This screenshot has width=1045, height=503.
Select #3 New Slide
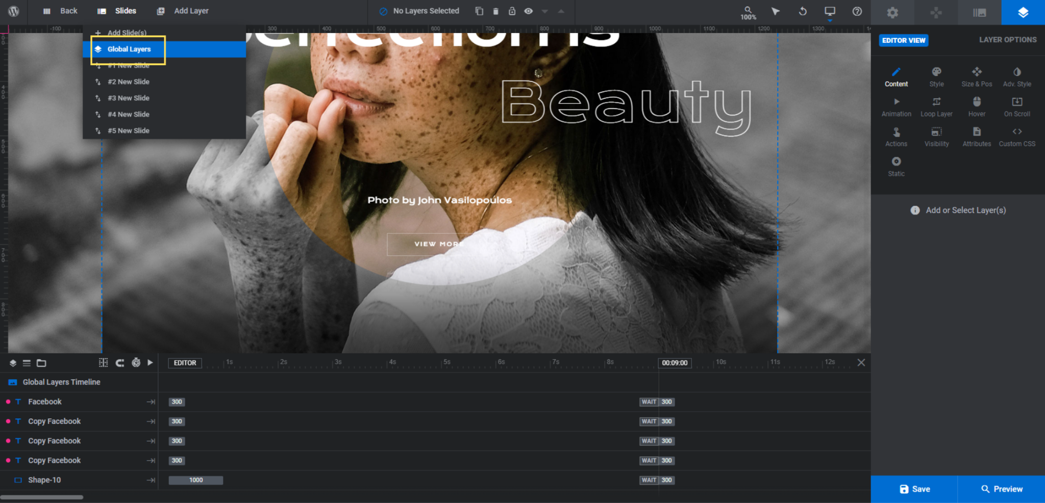point(164,98)
